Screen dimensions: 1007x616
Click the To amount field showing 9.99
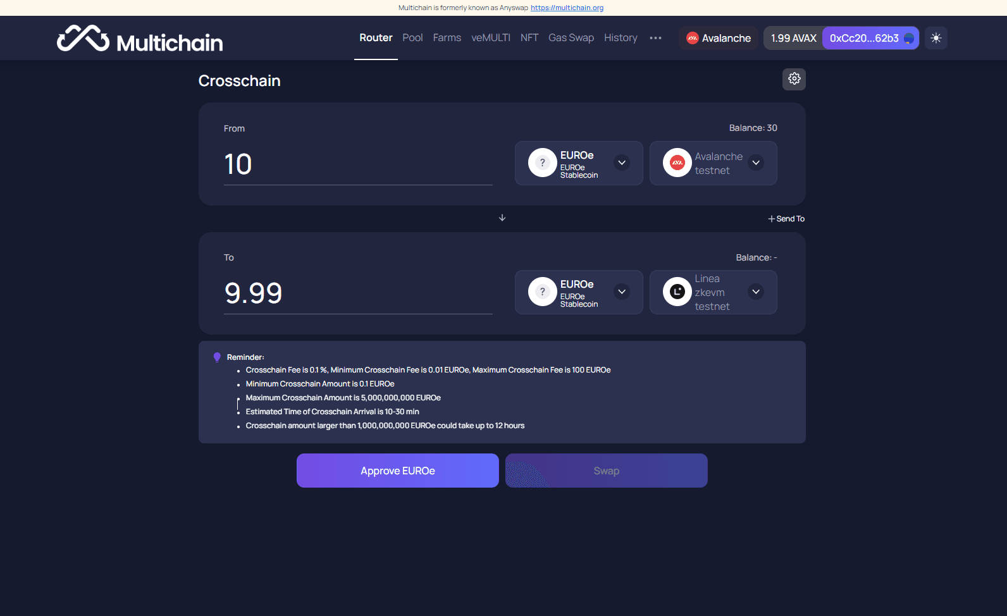358,293
